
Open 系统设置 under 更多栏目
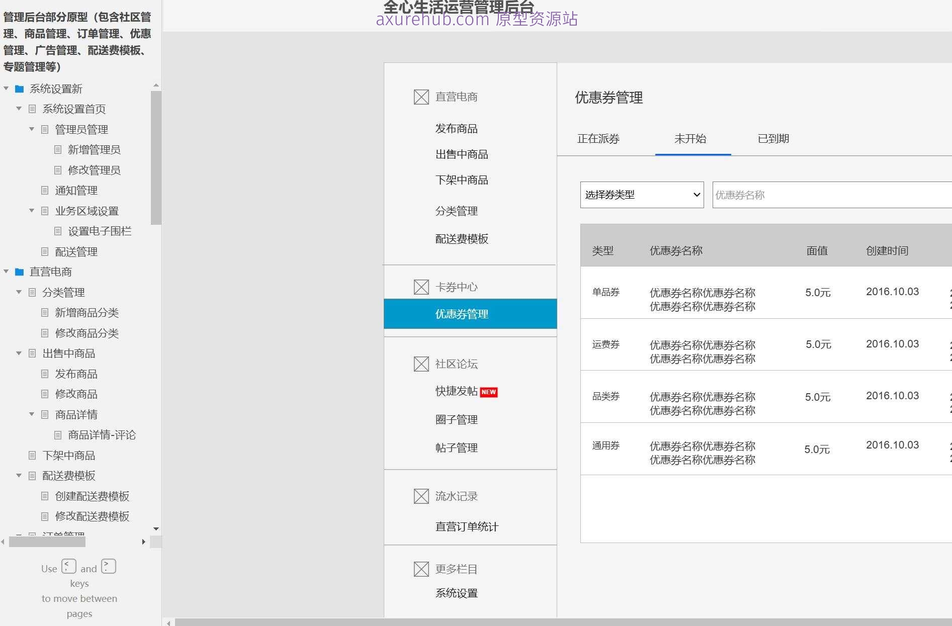(x=456, y=593)
